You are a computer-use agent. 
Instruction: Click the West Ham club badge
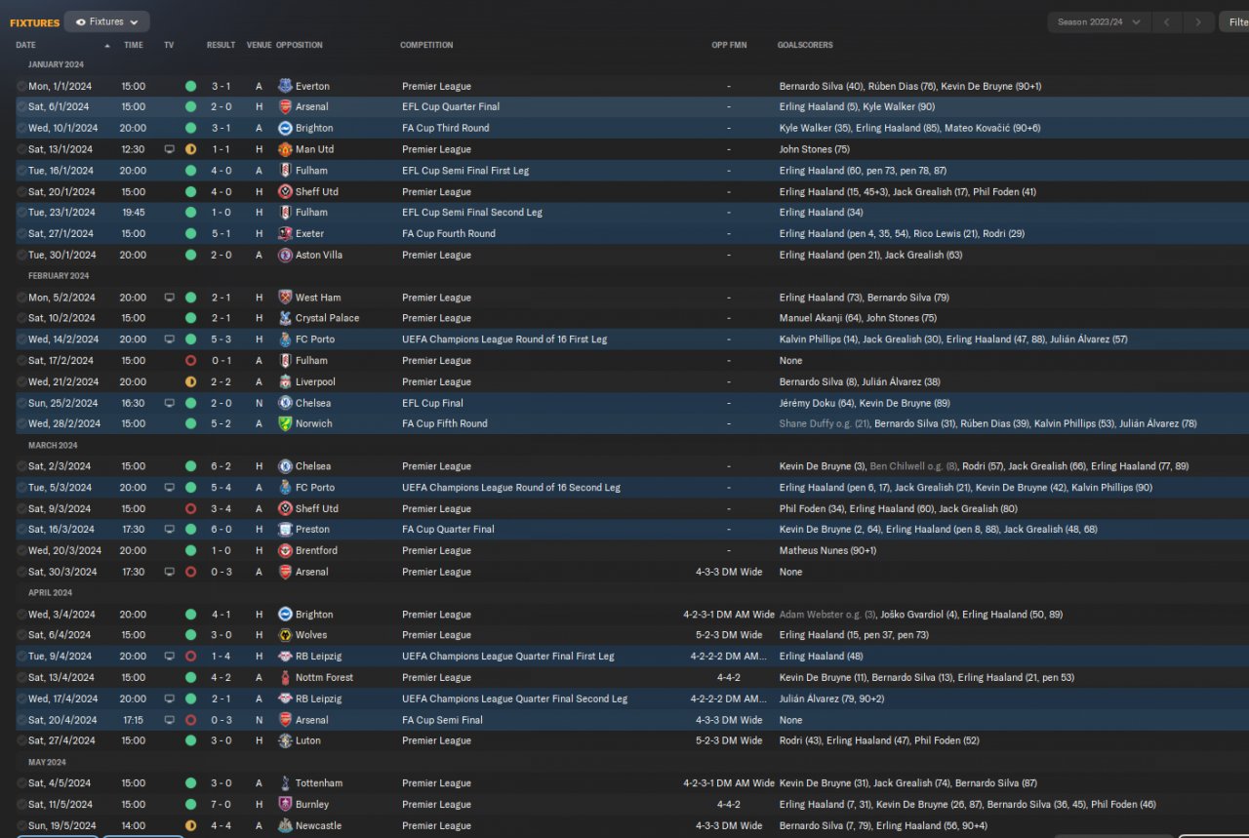(x=285, y=298)
